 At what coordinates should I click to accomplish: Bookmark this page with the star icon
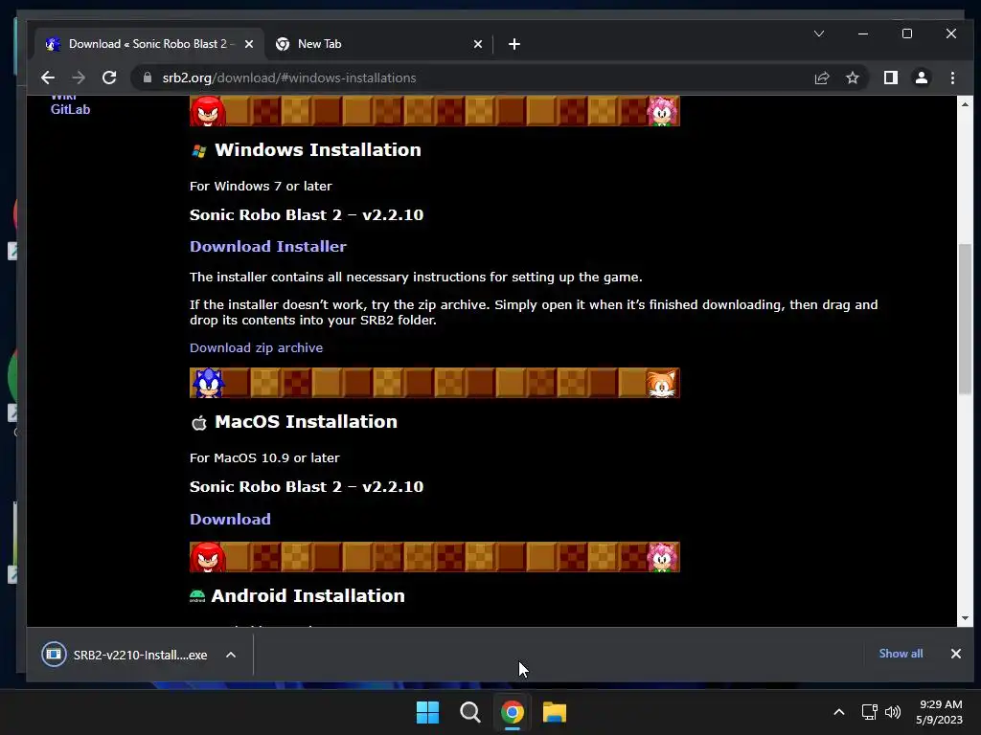852,78
